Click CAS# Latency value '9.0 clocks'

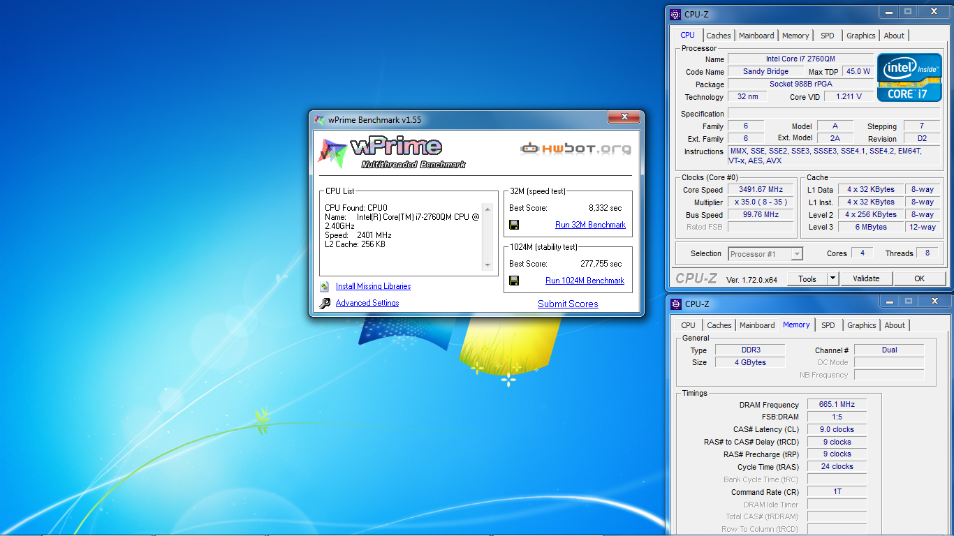[837, 430]
